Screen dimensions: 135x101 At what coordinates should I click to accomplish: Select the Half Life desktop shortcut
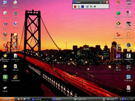(118, 68)
